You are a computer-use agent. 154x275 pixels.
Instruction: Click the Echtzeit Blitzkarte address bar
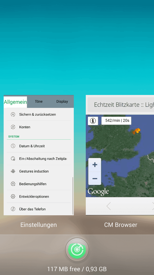[121, 105]
